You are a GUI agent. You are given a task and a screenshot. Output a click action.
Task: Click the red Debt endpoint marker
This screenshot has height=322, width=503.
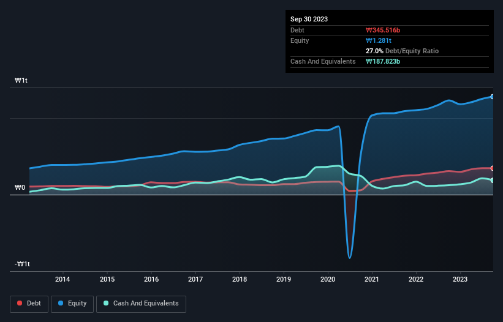[493, 168]
